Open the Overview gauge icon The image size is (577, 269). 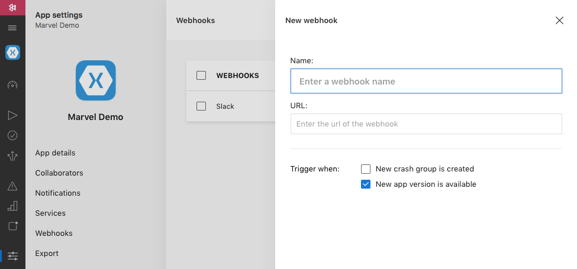click(12, 85)
